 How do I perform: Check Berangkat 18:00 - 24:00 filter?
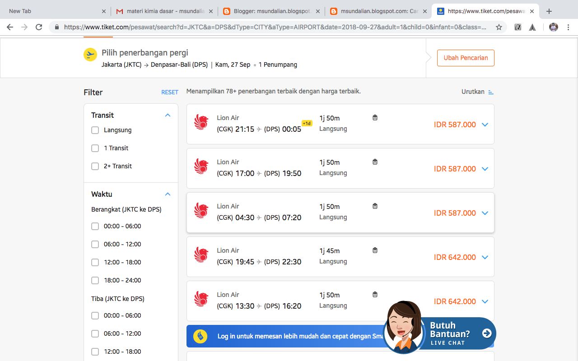95,280
